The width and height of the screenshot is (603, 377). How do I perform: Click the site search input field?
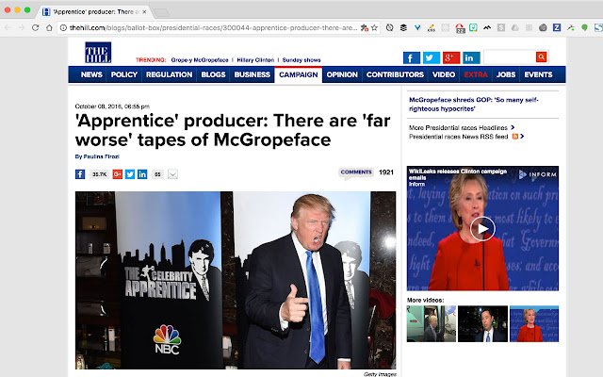(x=510, y=57)
